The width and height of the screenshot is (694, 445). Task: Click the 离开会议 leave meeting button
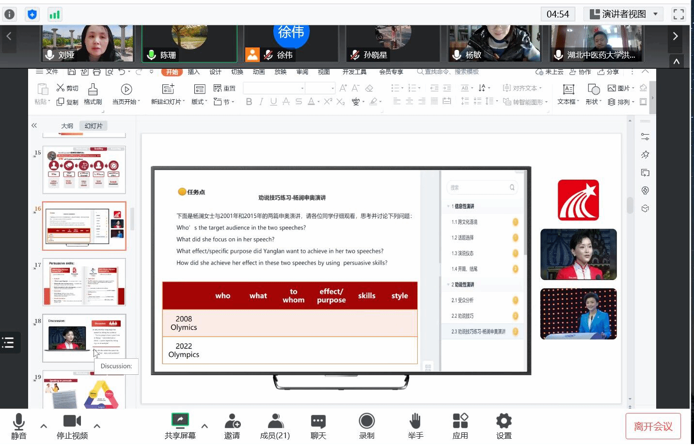coord(653,426)
